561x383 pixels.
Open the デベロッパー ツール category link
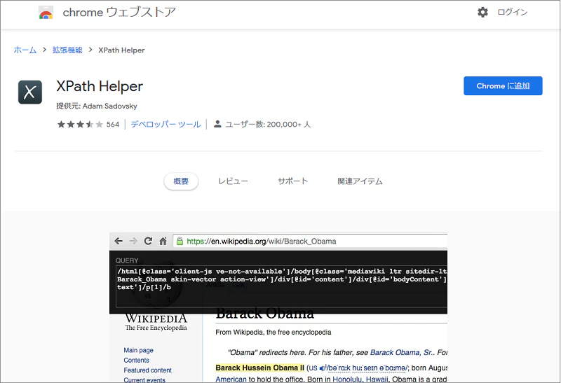(x=166, y=125)
